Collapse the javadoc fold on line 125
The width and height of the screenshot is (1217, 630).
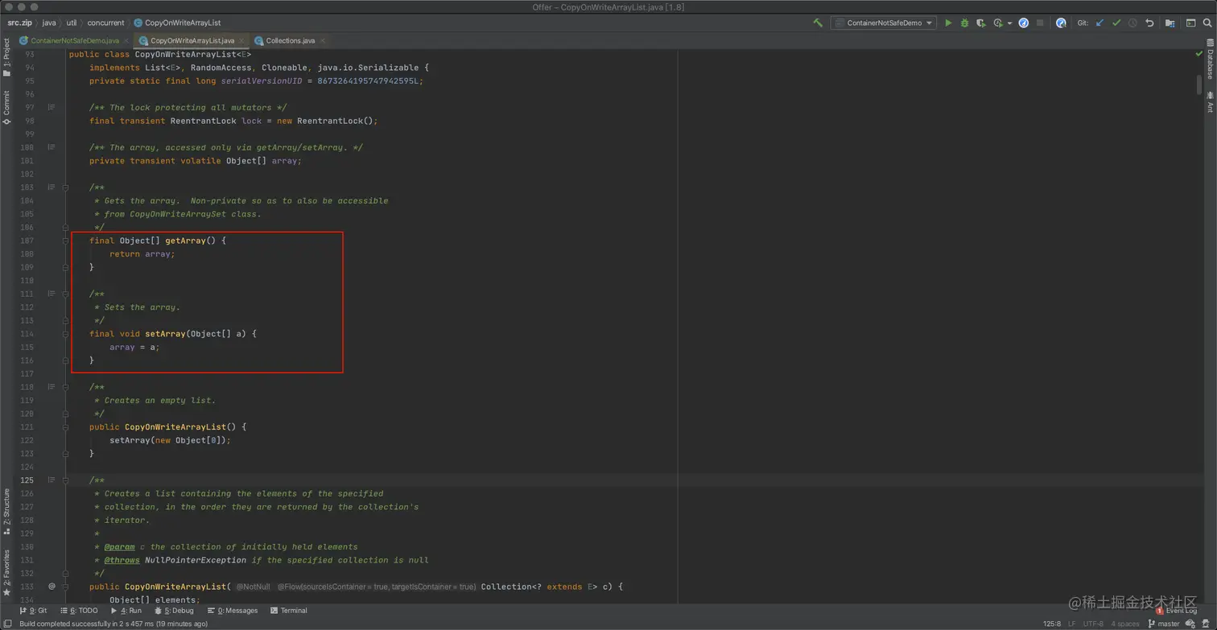(66, 480)
